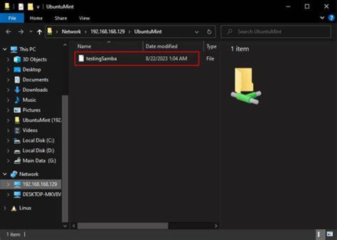The height and width of the screenshot is (240, 337).
Task: Click the Local Disk (D:) drive icon
Action: click(17, 151)
